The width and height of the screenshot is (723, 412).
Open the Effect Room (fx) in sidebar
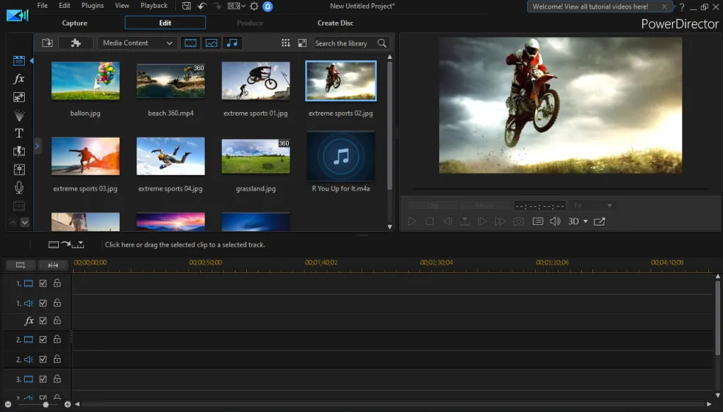(x=19, y=79)
